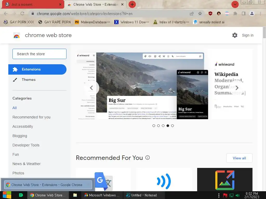Click the portrait avatar extension icon in toolbar

click(219, 13)
